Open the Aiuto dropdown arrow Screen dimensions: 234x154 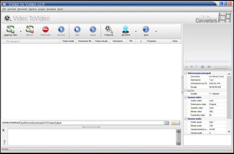click(x=156, y=31)
